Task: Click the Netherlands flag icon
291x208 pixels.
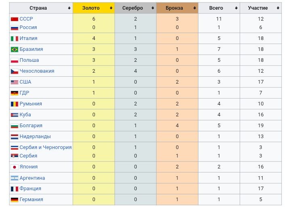Action: click(15, 137)
